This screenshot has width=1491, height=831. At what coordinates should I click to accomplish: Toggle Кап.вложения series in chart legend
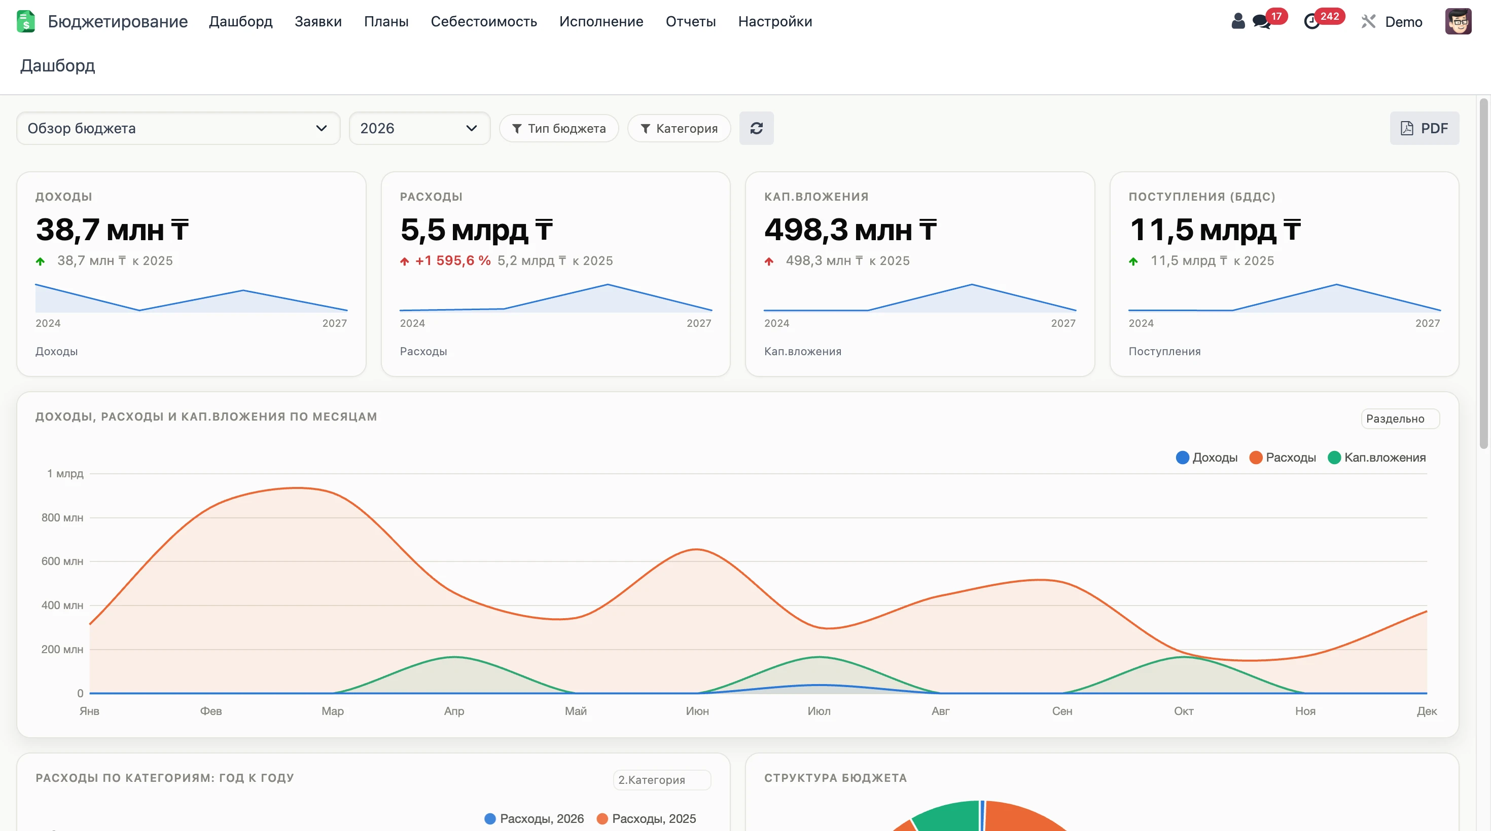point(1376,457)
